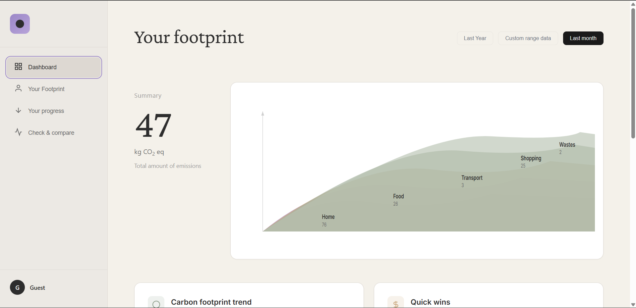Viewport: 636px width, 308px height.
Task: Click the Carbon footprint trend heading
Action: pos(211,302)
